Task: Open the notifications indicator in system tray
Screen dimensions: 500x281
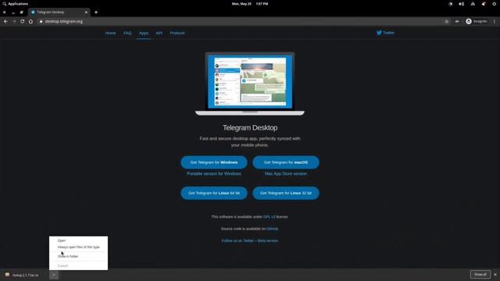Action: click(x=484, y=4)
